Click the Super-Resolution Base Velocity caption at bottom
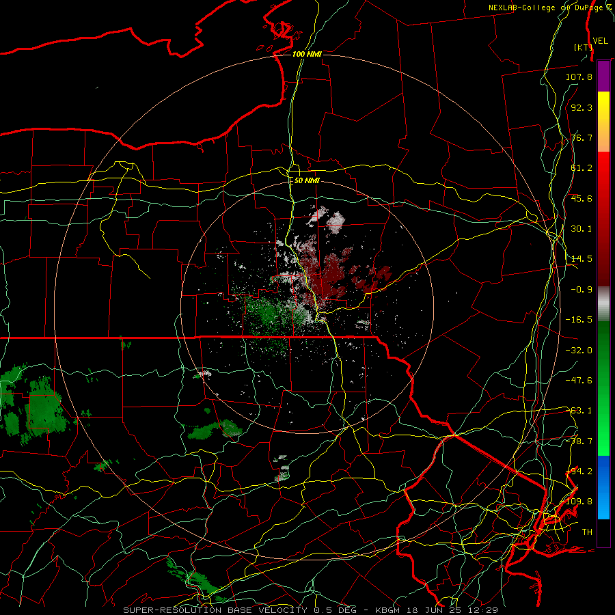This screenshot has width=615, height=615. [x=311, y=610]
